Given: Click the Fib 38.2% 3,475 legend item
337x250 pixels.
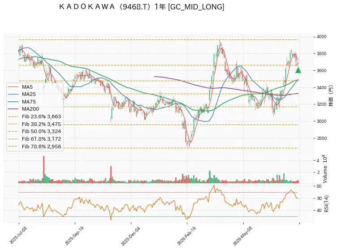Looking at the screenshot, I should pos(35,124).
